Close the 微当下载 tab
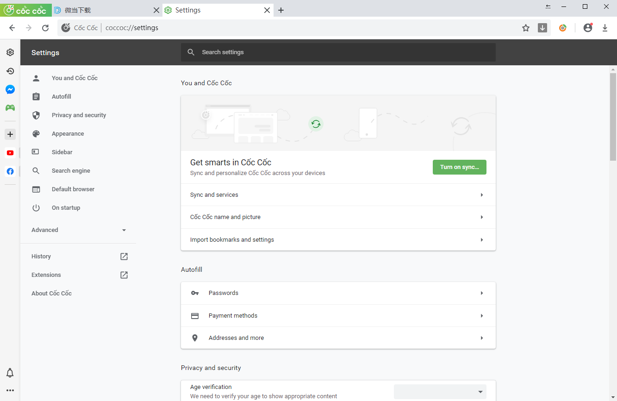The width and height of the screenshot is (617, 401). point(156,10)
